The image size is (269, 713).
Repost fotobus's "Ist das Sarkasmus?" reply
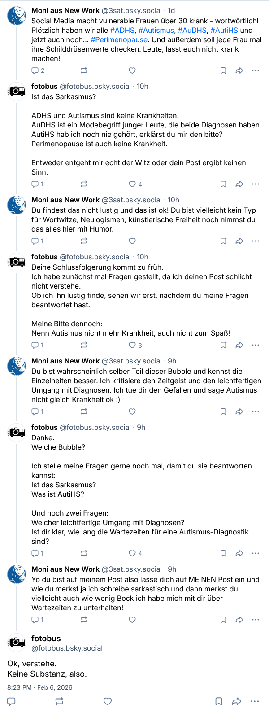pos(84,184)
